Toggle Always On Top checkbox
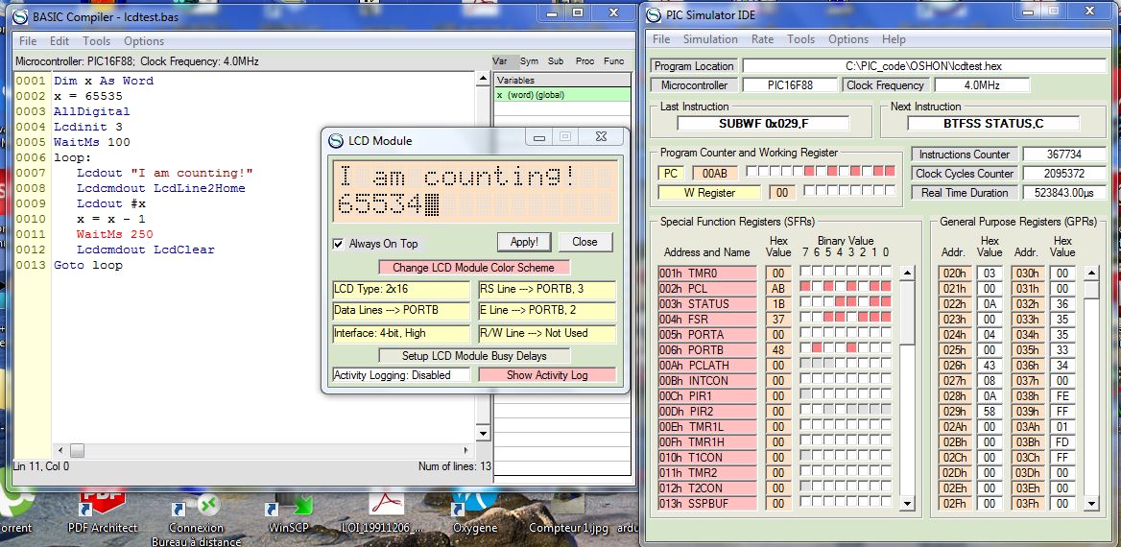This screenshot has width=1121, height=547. pos(338,244)
